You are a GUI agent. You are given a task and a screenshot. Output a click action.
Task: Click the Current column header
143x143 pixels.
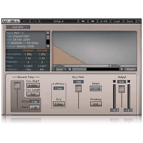pos(42,50)
